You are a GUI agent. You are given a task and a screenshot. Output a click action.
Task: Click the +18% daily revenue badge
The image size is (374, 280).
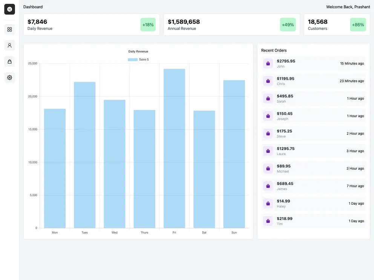click(148, 25)
